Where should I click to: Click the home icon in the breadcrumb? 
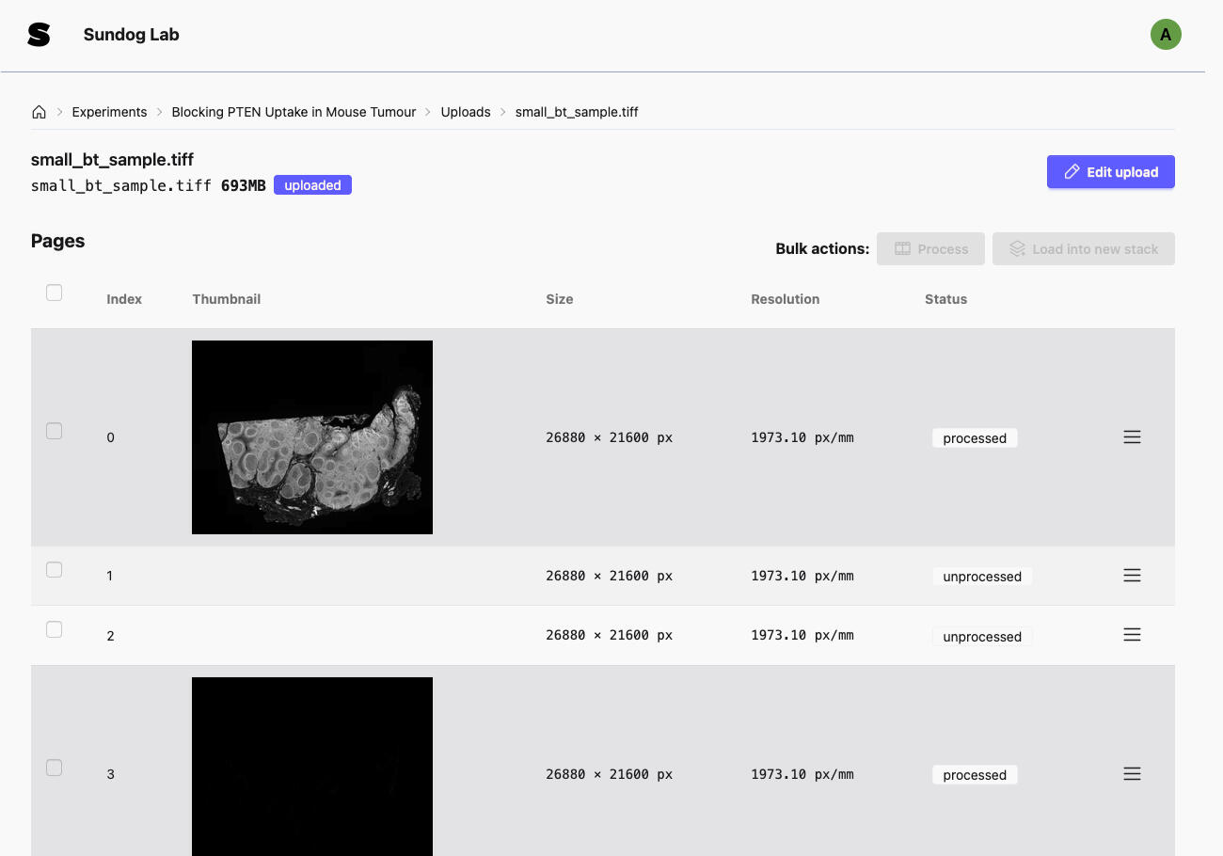pos(39,111)
